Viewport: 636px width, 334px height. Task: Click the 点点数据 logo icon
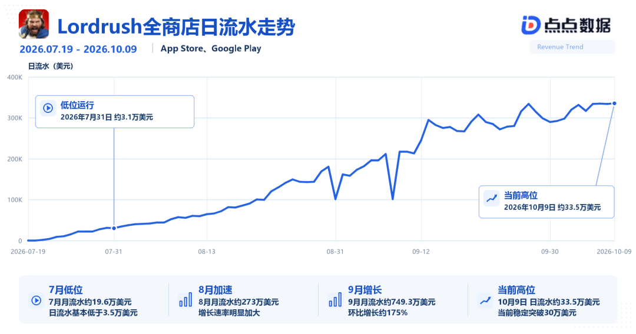tap(531, 25)
